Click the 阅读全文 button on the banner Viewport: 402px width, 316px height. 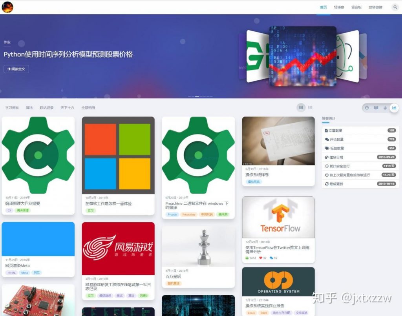point(16,69)
